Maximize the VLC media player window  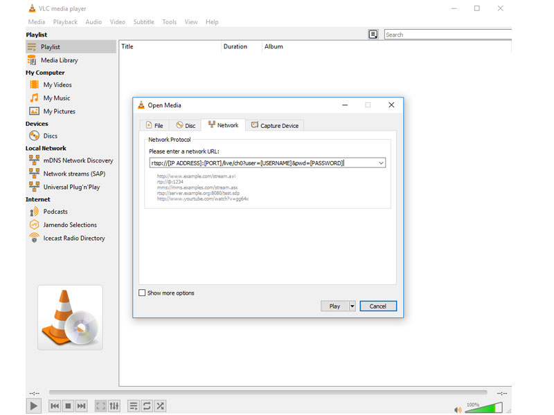tap(477, 8)
